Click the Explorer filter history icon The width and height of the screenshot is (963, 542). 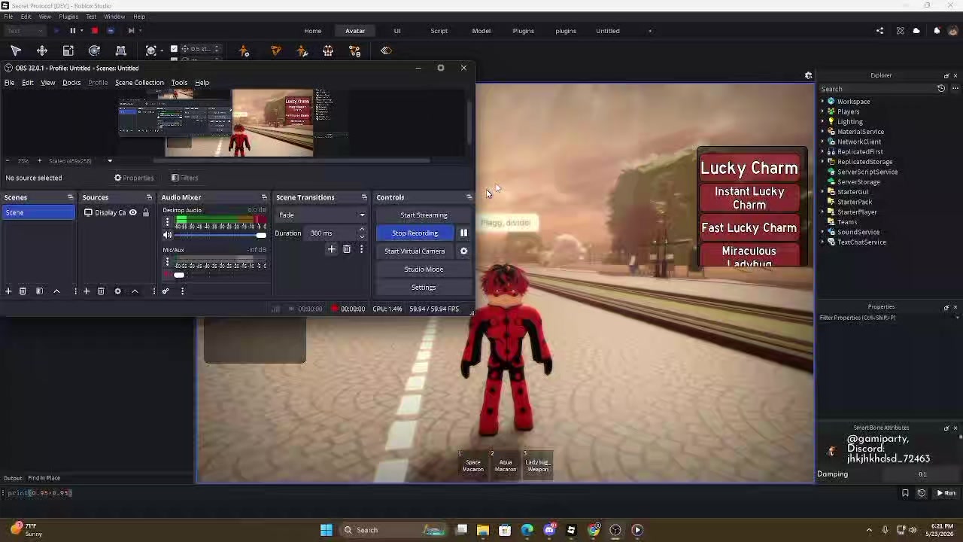click(941, 89)
